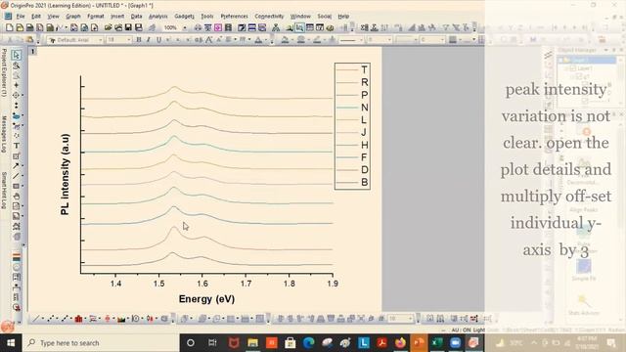Select the Arrow draw tool
Screen dimensions: 626x352
(x=16, y=165)
